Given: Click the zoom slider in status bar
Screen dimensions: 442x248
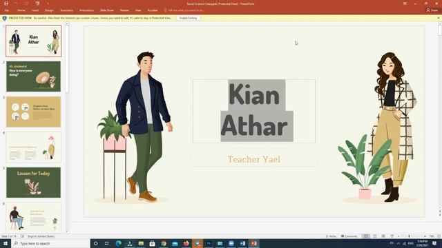Looking at the screenshot, I should [x=412, y=236].
